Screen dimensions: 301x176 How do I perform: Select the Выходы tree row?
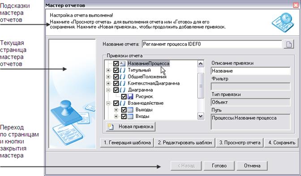144,110
